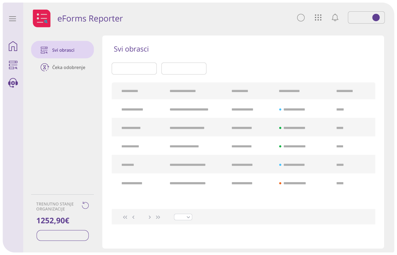Select the Svi obrasci menu item
This screenshot has width=397, height=255.
[62, 50]
